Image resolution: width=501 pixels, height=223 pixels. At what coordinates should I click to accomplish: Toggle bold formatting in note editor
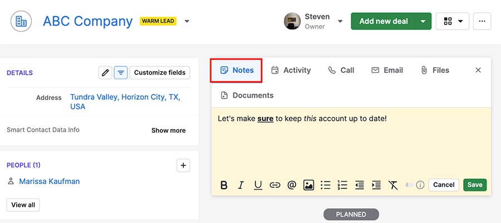pyautogui.click(x=224, y=185)
